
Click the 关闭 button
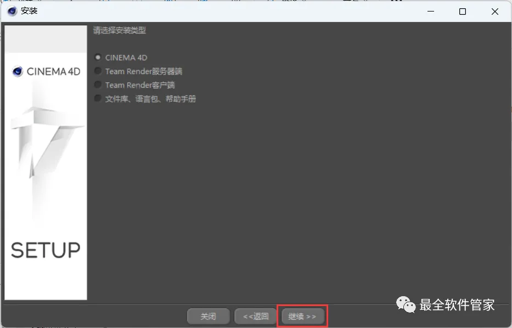point(208,316)
